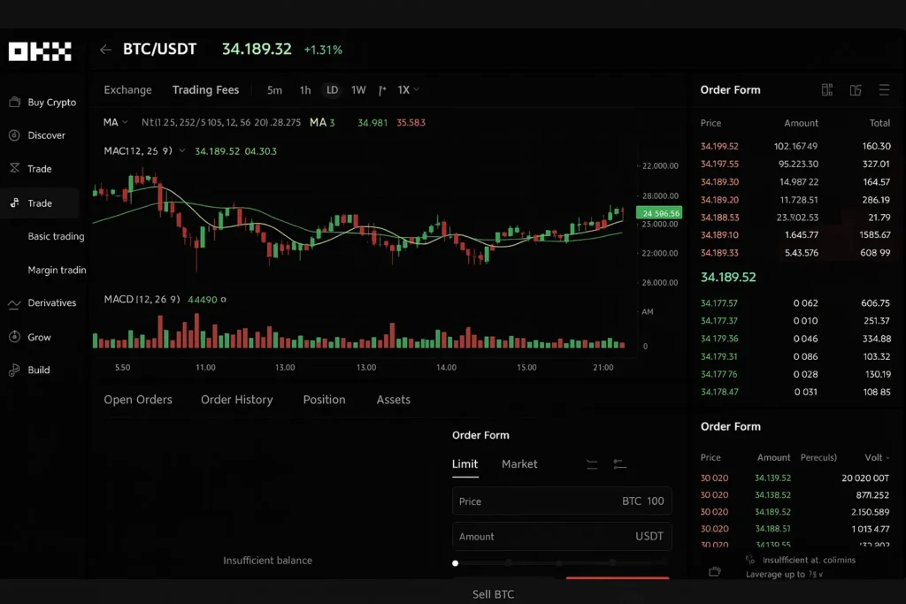The height and width of the screenshot is (604, 906).
Task: Switch to the Trading Fees tab
Action: pyautogui.click(x=205, y=89)
